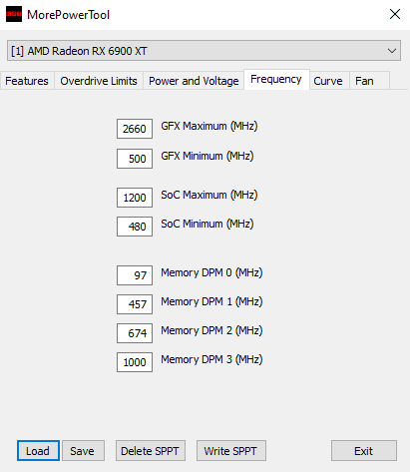Click the MorePowerTool app icon in title bar
This screenshot has width=410, height=472.
[x=14, y=14]
